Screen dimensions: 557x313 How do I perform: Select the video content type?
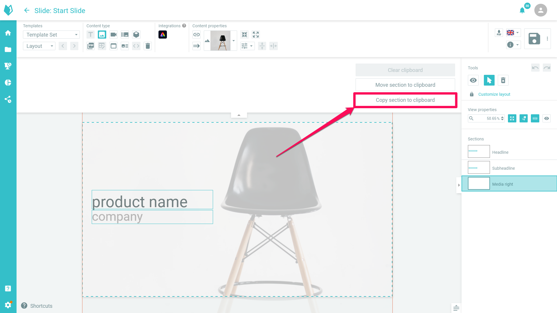tap(113, 35)
